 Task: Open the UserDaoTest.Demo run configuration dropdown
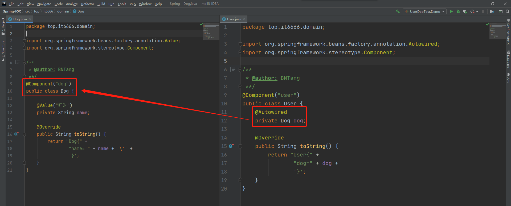point(425,11)
